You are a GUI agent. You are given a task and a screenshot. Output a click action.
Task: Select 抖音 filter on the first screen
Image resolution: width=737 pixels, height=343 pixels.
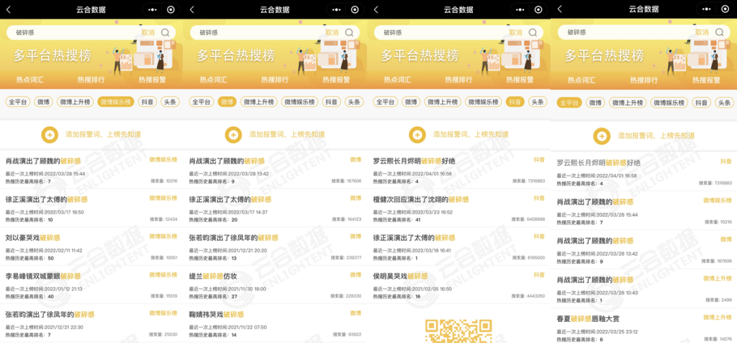point(147,102)
